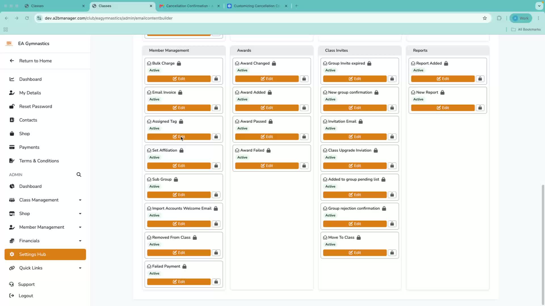The width and height of the screenshot is (545, 306).
Task: Click the Logout icon in sidebar
Action: click(12, 296)
